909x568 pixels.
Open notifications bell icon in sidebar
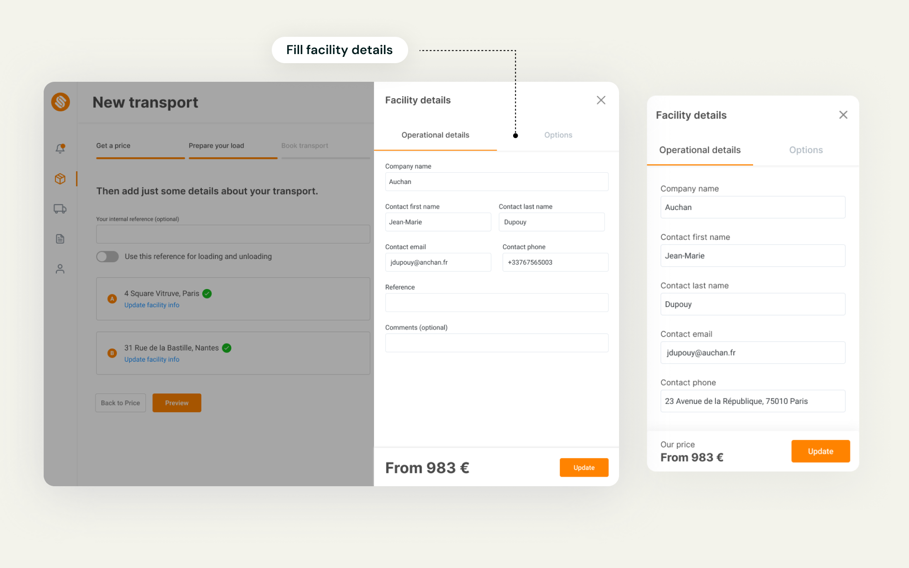60,149
